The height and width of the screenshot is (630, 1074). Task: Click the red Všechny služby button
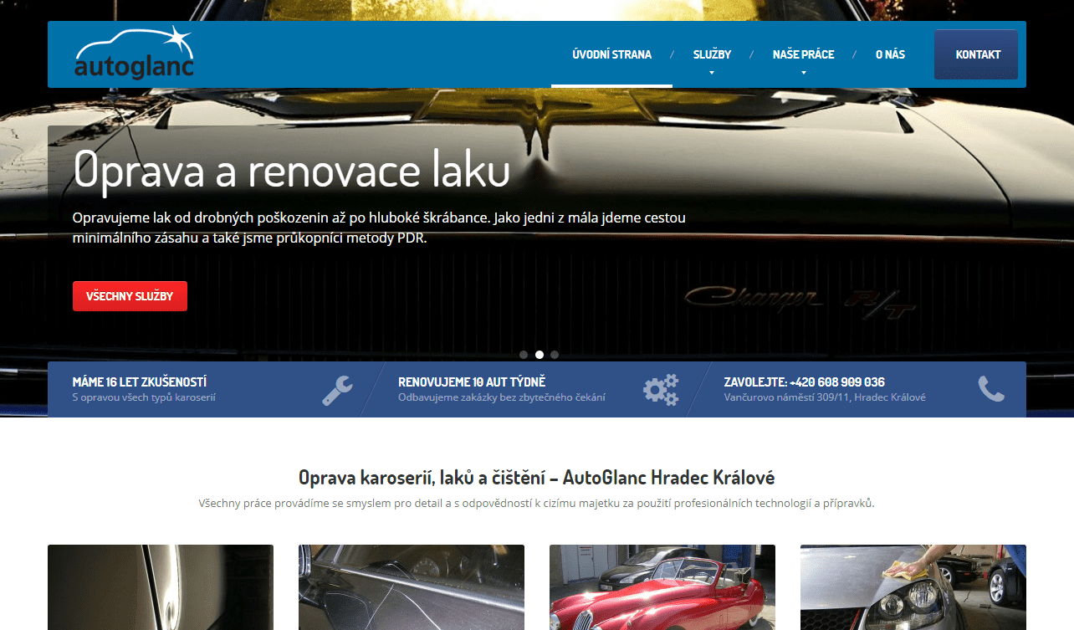[x=130, y=296]
